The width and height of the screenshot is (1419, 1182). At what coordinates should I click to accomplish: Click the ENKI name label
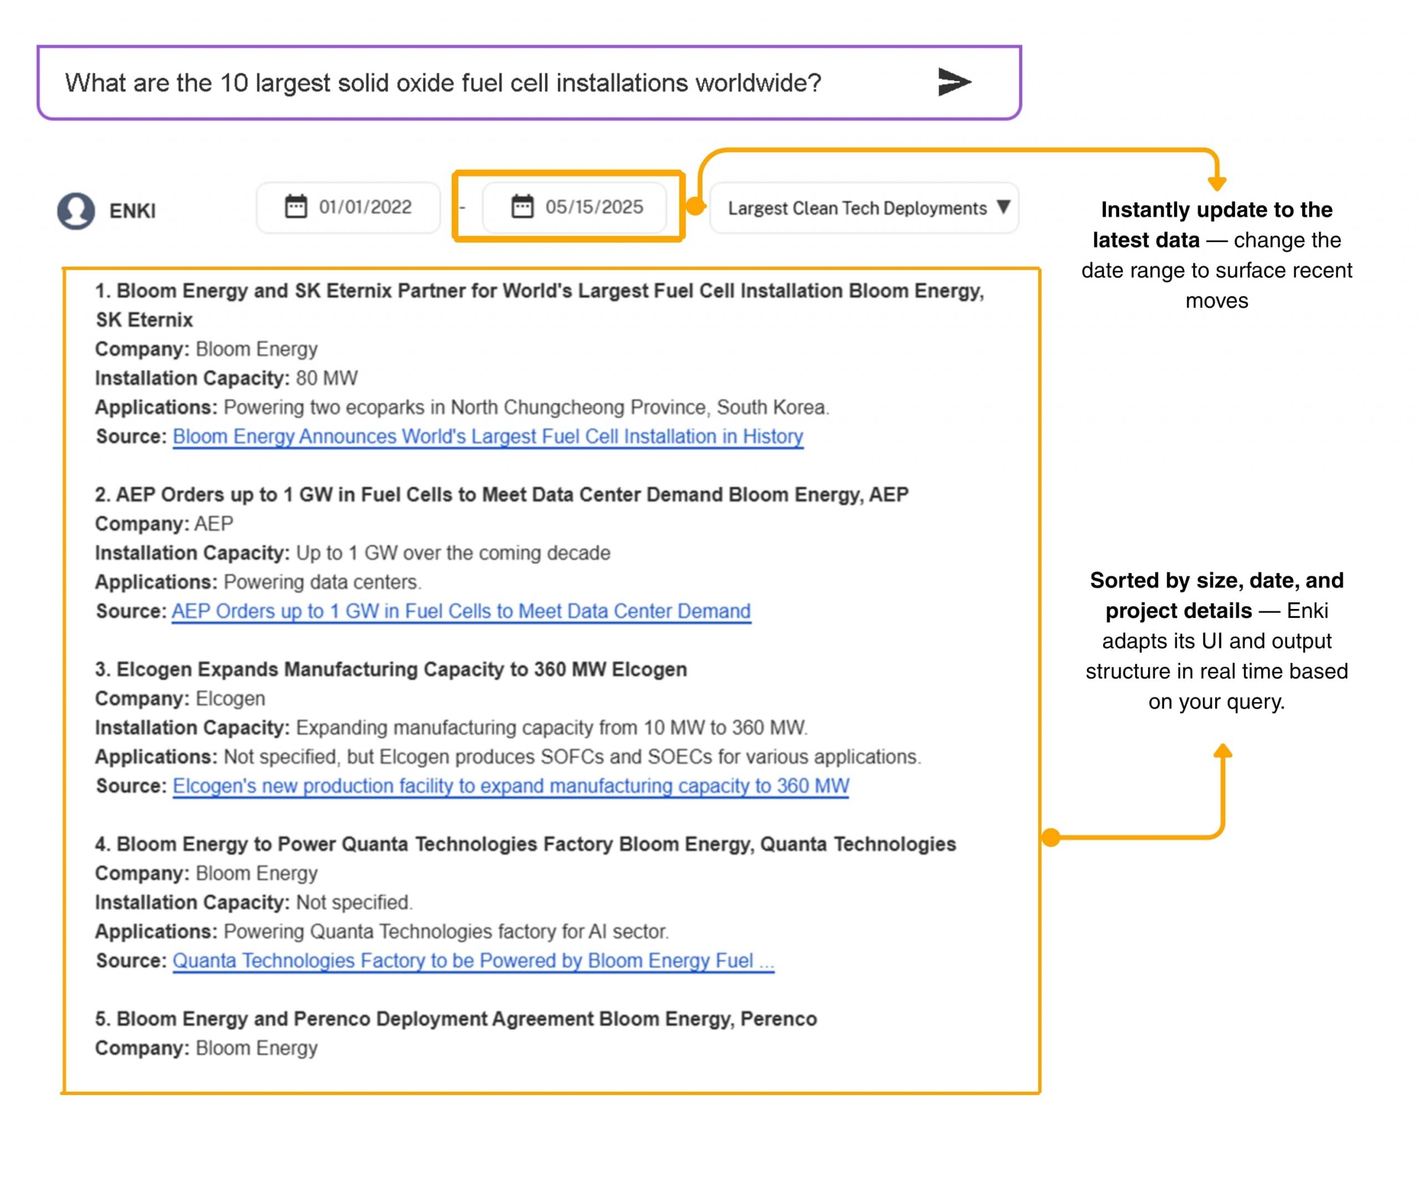click(x=132, y=211)
